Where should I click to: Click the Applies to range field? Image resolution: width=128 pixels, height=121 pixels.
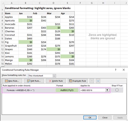coord(93,90)
